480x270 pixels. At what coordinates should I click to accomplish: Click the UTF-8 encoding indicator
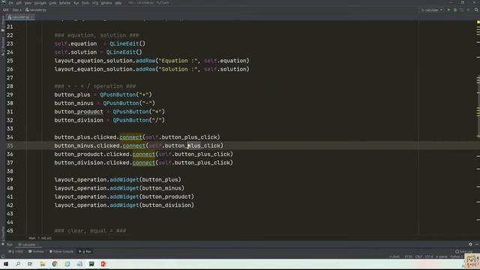click(429, 256)
